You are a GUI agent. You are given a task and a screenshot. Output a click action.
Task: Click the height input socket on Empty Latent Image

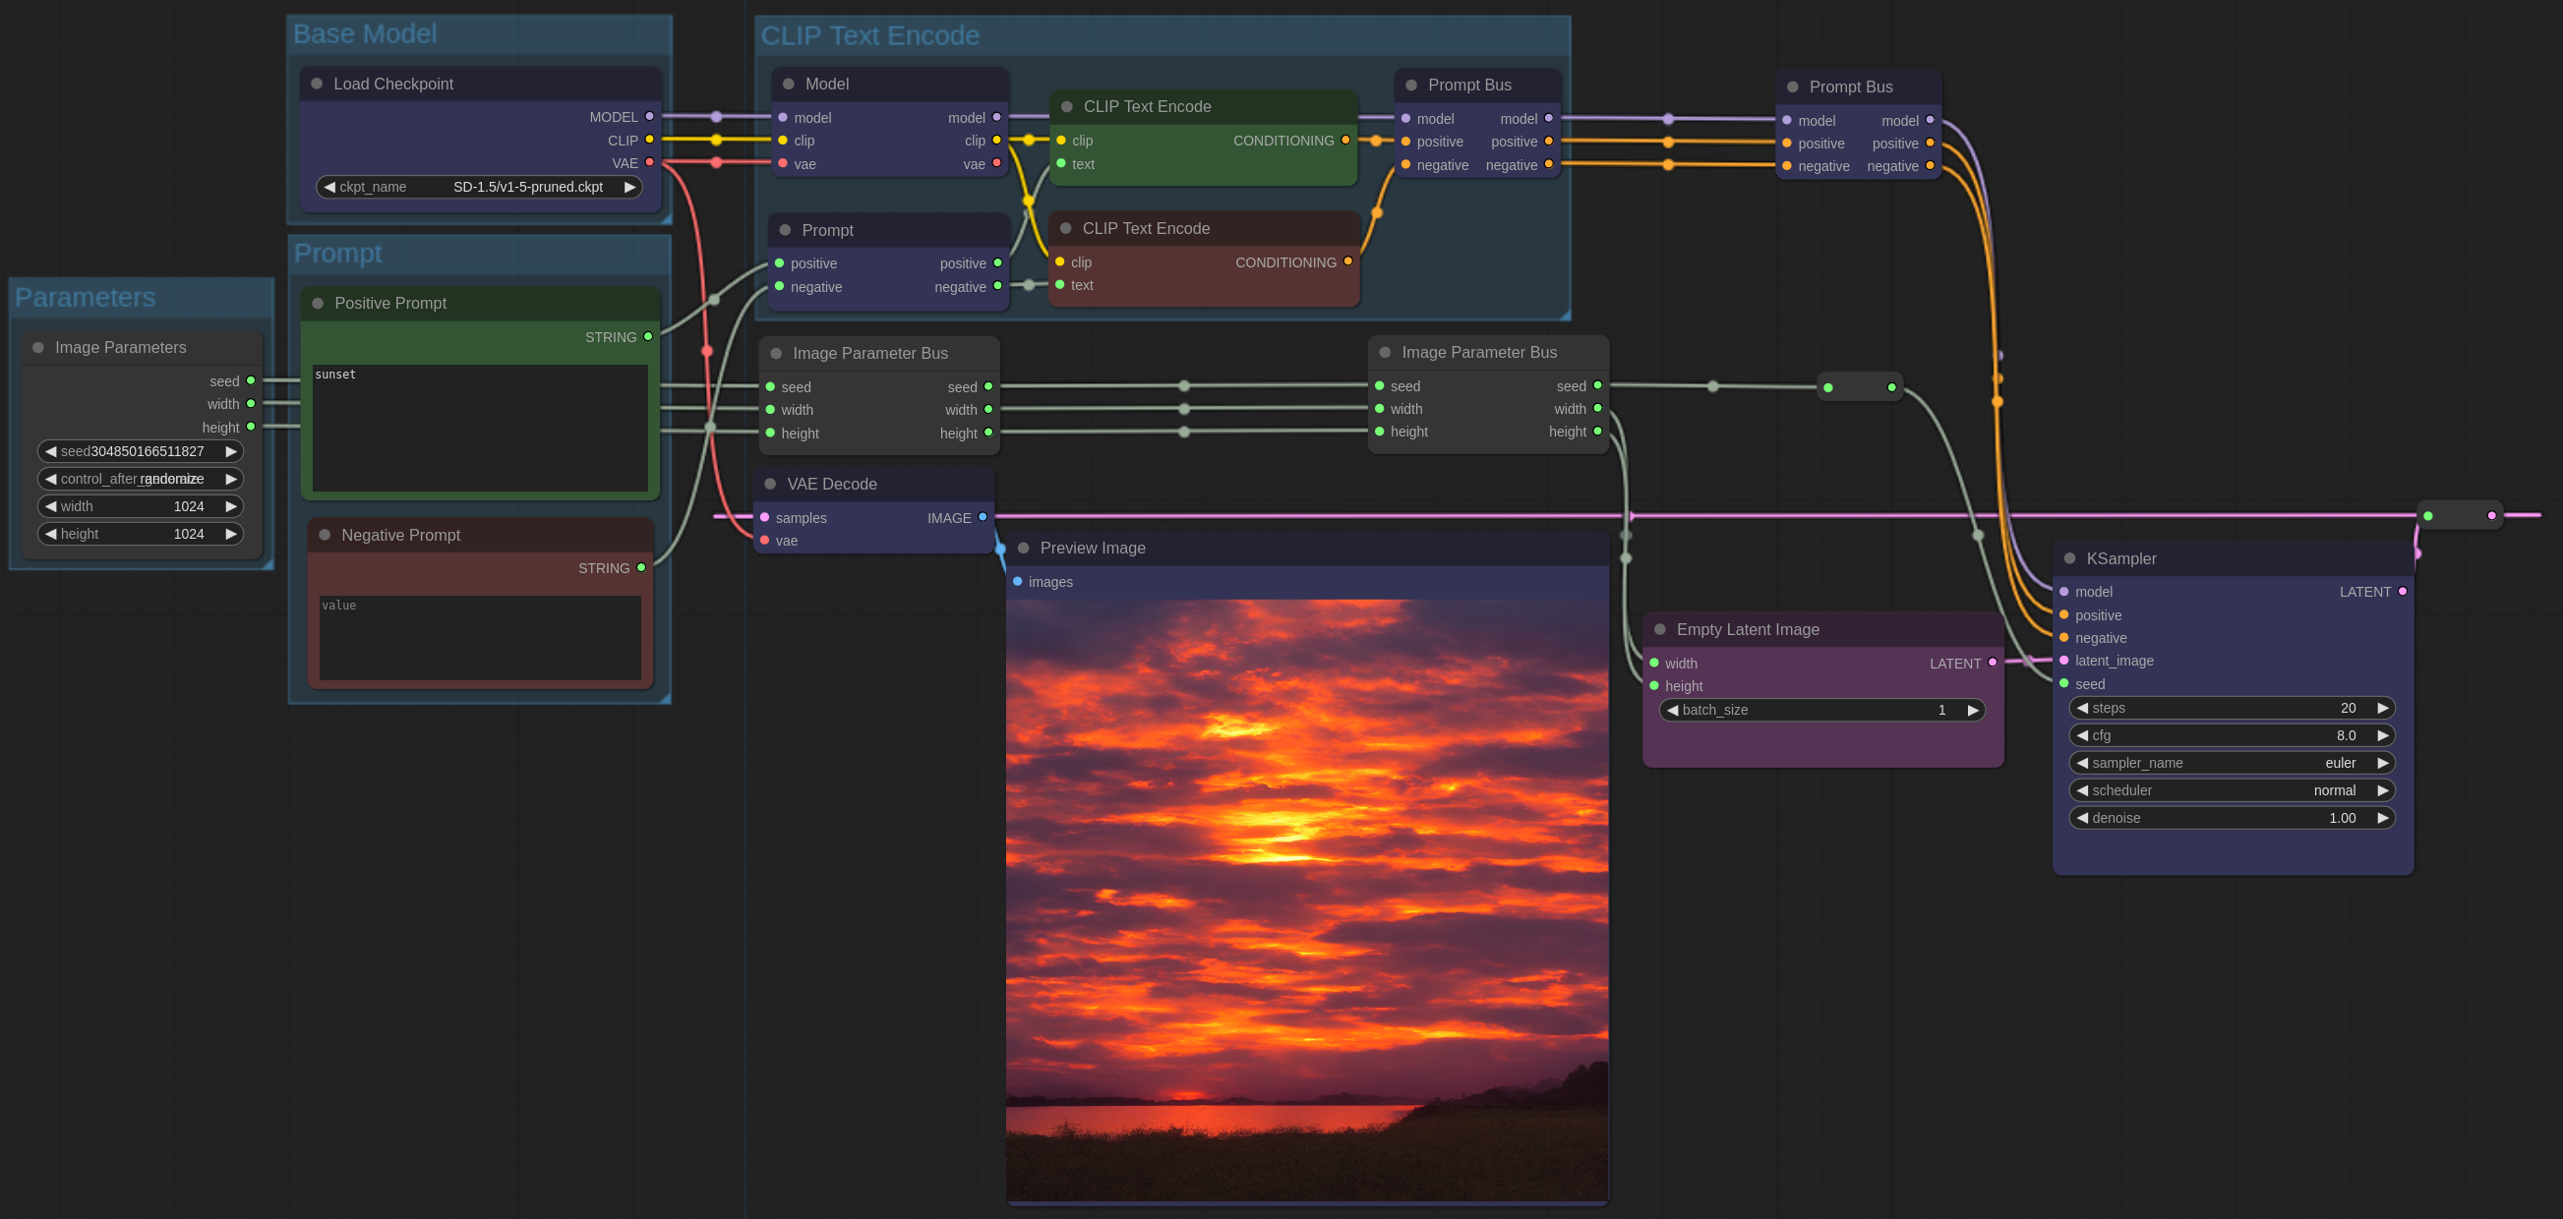pyautogui.click(x=1653, y=685)
